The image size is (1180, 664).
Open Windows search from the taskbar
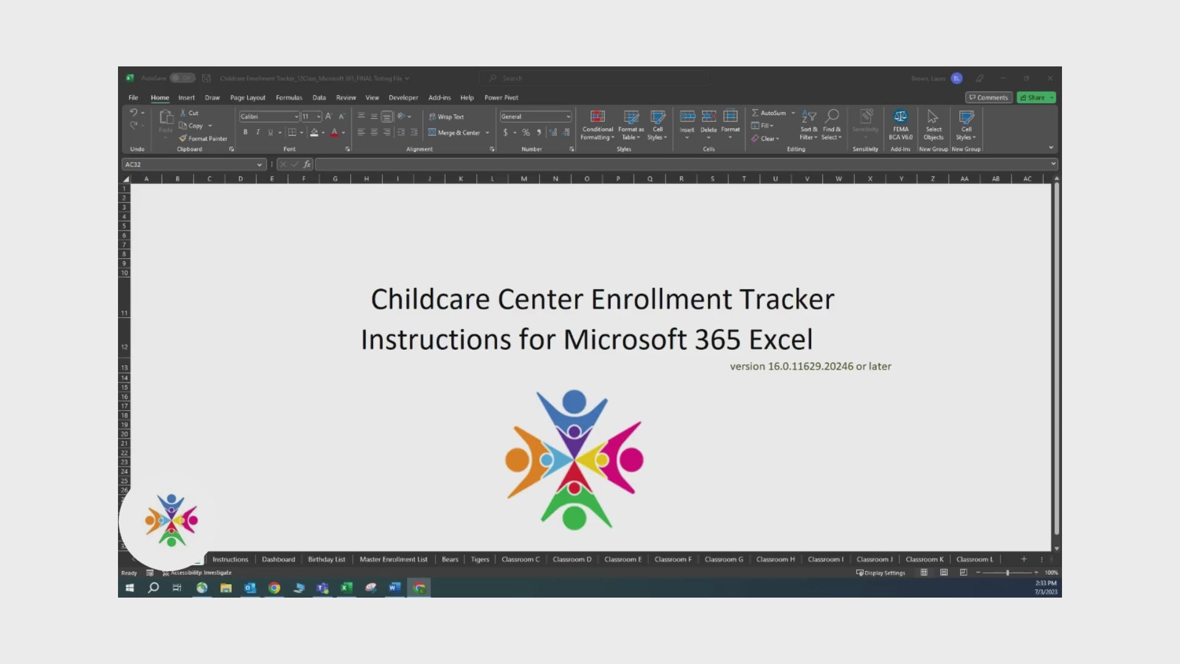[x=154, y=588]
